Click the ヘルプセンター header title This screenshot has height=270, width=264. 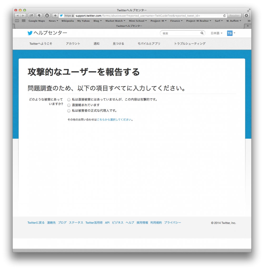click(50, 33)
